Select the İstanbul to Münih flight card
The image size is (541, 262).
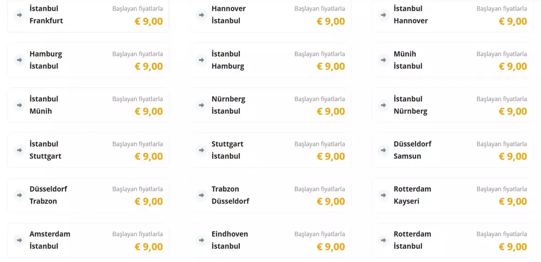pyautogui.click(x=88, y=105)
